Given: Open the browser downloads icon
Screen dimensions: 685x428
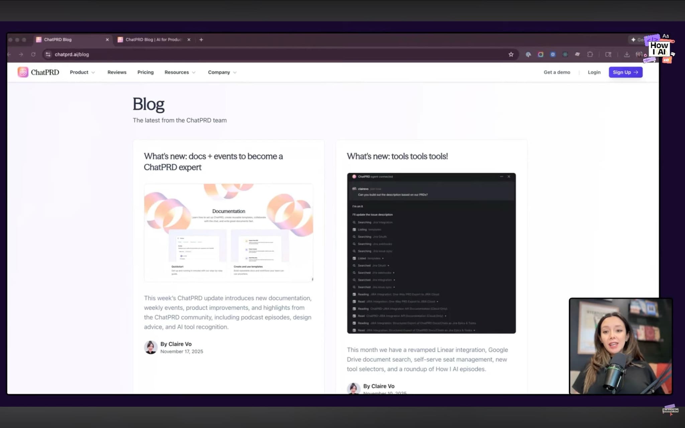Looking at the screenshot, I should coord(626,55).
